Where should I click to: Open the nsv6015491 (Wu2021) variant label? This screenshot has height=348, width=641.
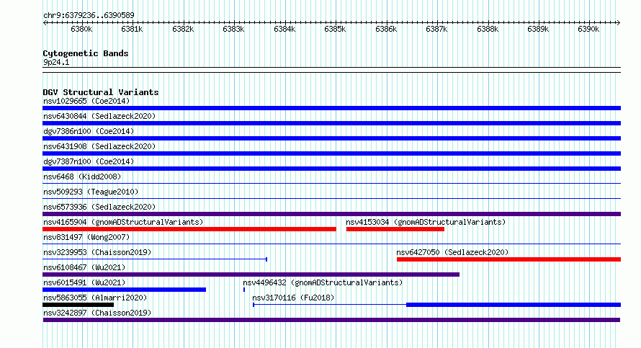[84, 282]
